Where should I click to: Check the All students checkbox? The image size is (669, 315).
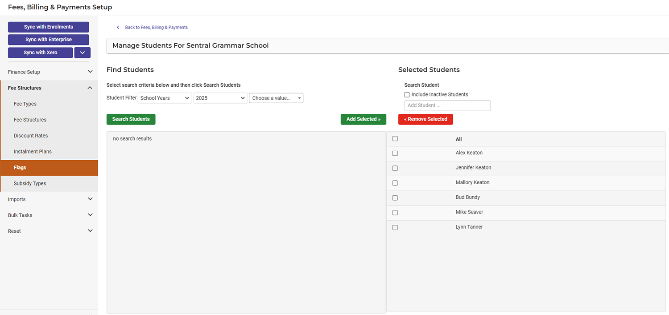(395, 138)
